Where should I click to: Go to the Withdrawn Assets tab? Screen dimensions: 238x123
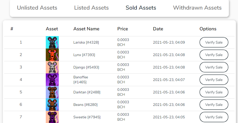197,8
